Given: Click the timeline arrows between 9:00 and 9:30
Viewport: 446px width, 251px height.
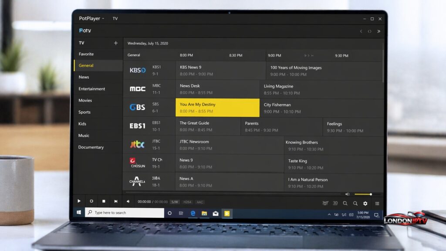Looking at the screenshot, I should tap(309, 55).
